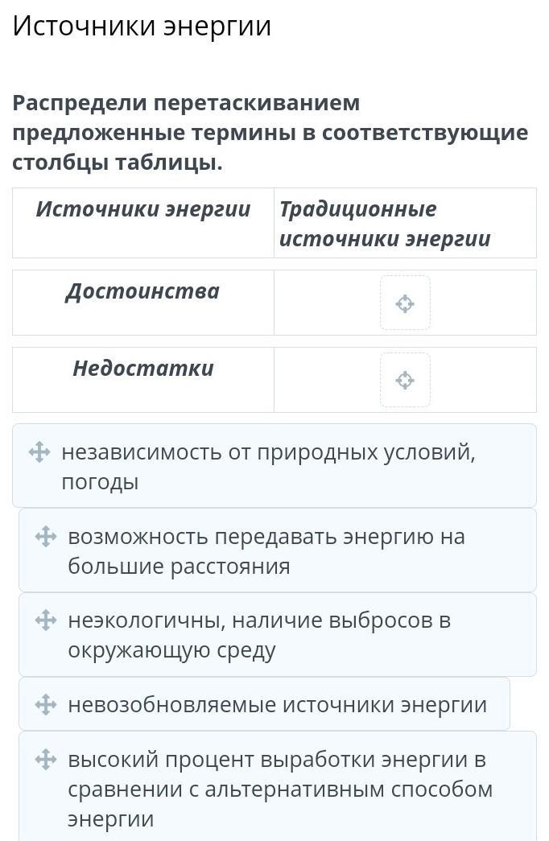Click the drop target icon beside Достоинства
The image size is (549, 841).
coord(405,303)
